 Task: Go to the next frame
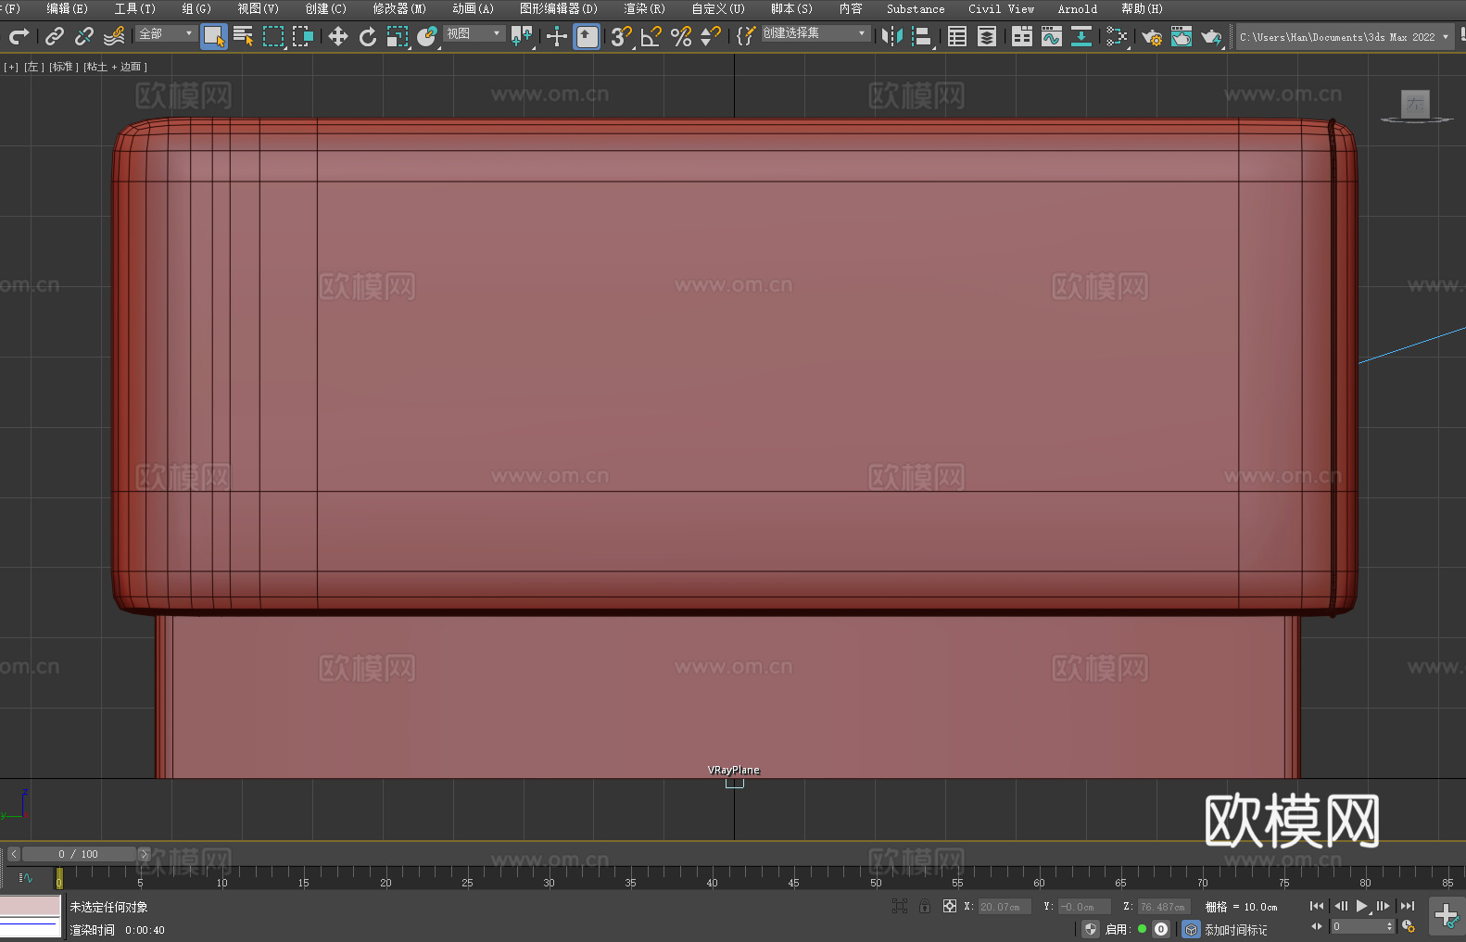coord(1384,906)
